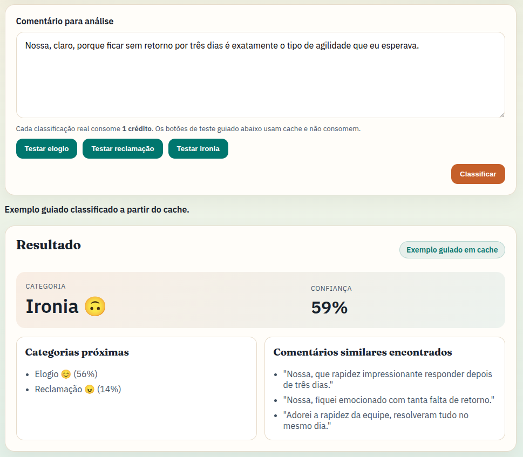Click the 59% confidence value

329,308
